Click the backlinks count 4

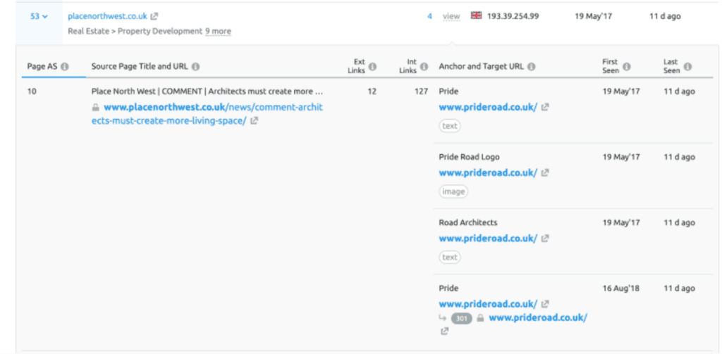429,16
